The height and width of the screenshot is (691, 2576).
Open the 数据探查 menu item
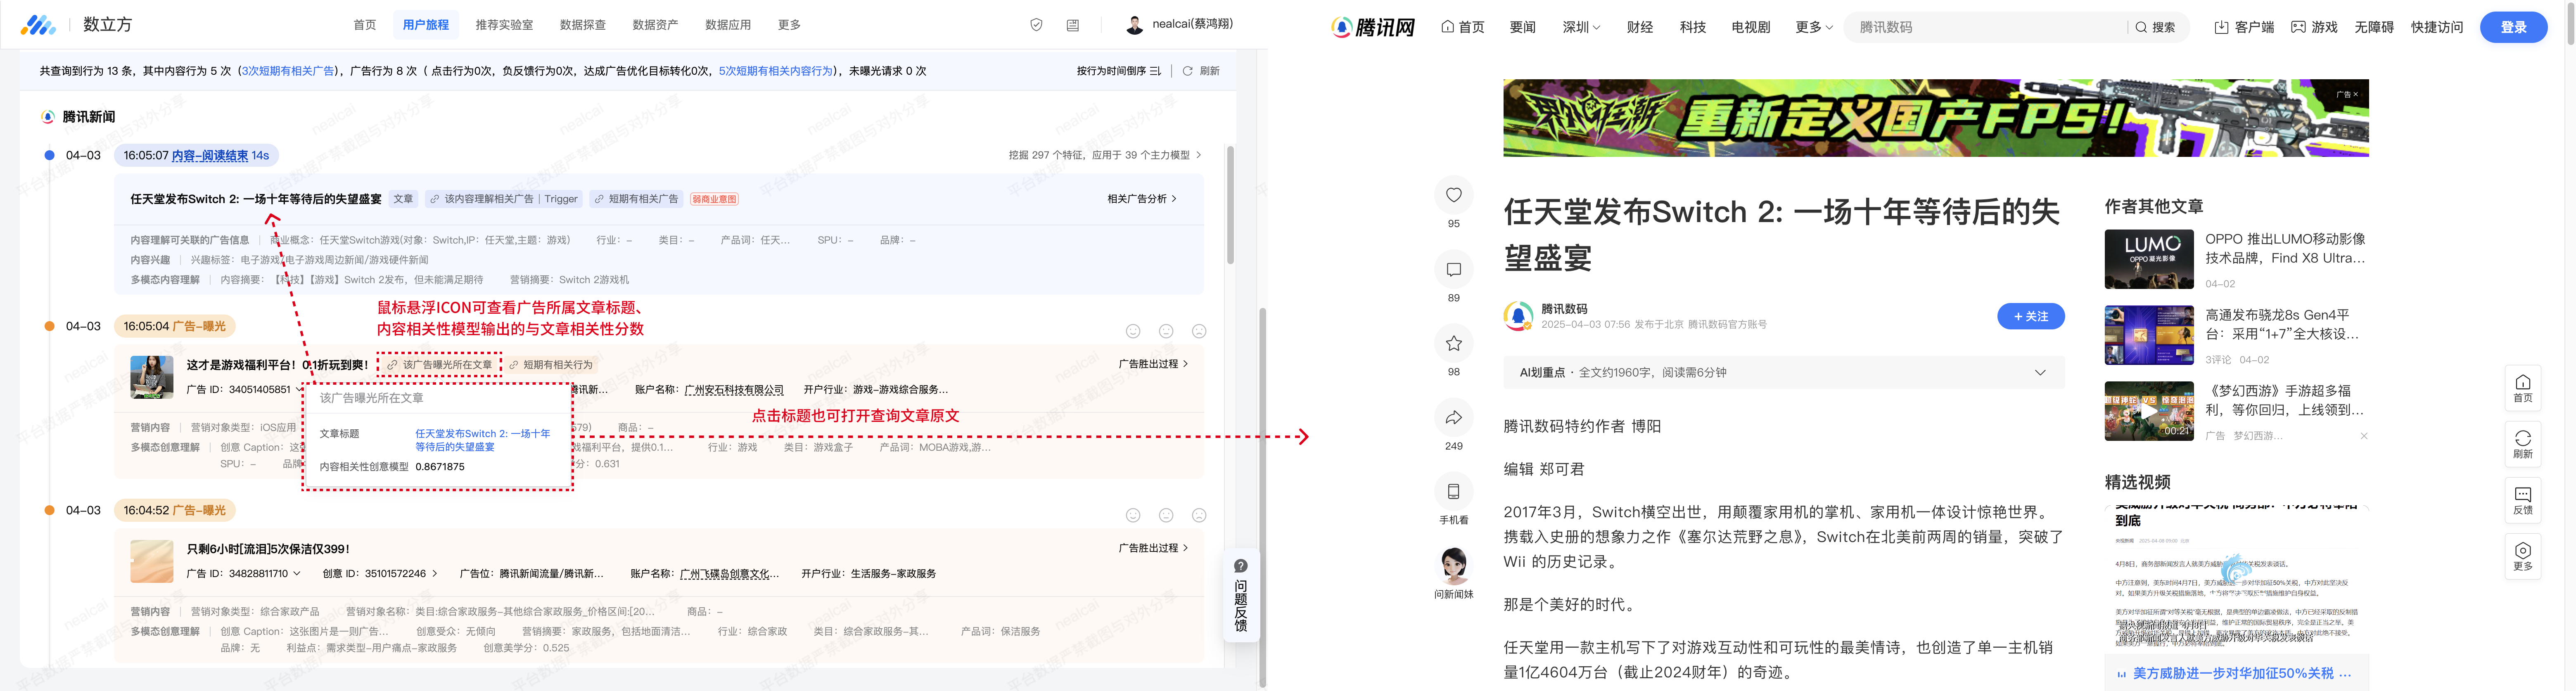[583, 25]
